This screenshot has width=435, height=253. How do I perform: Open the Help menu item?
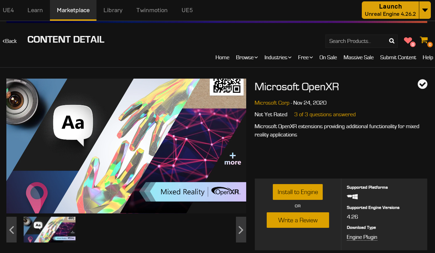tap(428, 58)
